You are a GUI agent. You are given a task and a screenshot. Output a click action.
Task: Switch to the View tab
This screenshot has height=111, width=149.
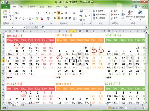(66, 7)
